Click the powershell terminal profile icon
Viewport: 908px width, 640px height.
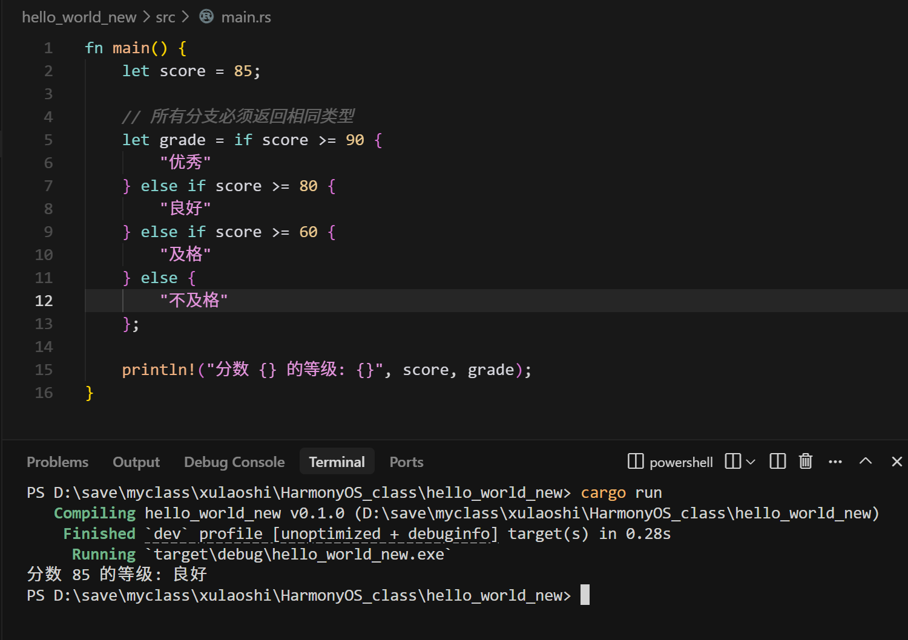click(x=636, y=462)
